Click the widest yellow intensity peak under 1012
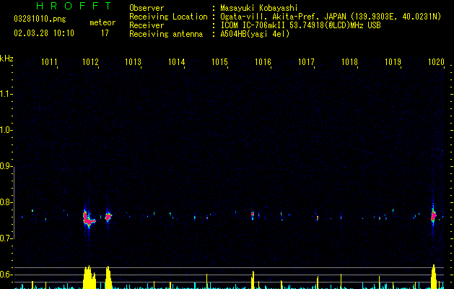Viewport: 454px width, 289px height. 90,277
